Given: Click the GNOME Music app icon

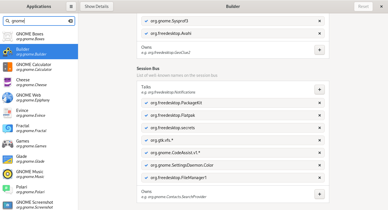Looking at the screenshot, I should point(8,174).
